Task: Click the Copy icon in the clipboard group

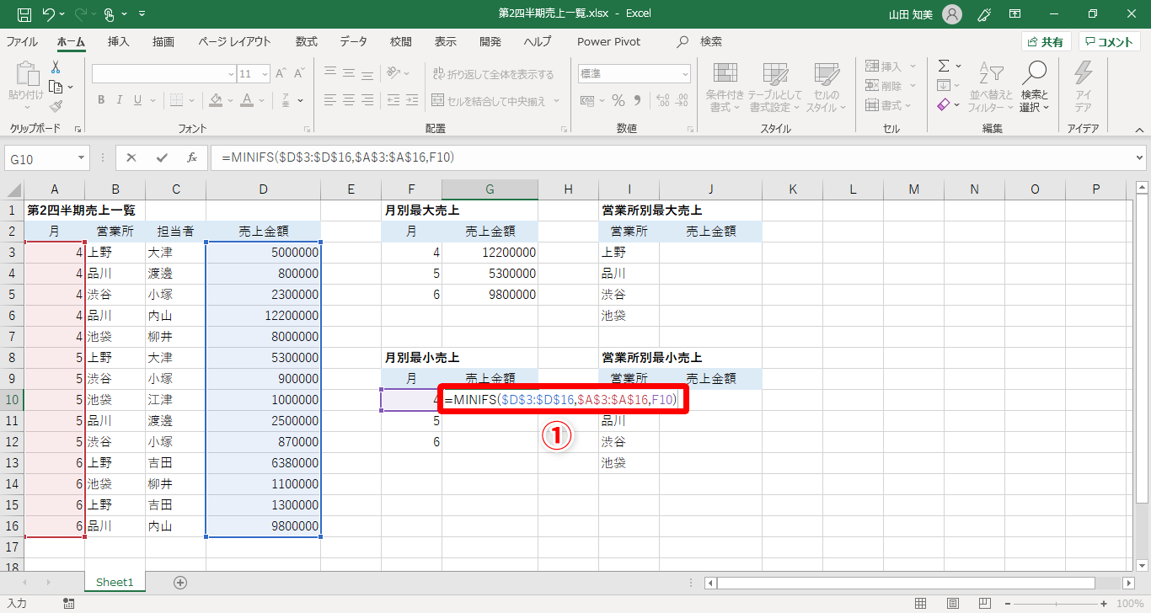Action: point(56,87)
